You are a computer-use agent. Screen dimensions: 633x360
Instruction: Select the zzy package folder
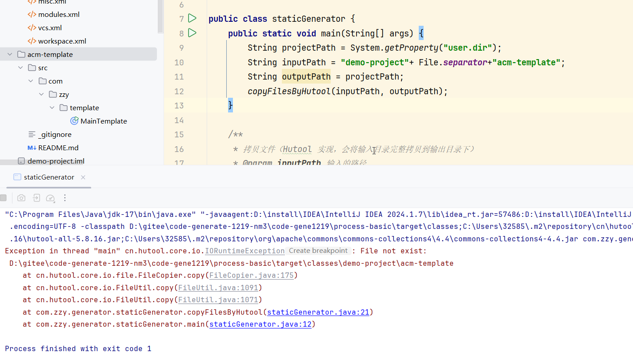click(64, 94)
